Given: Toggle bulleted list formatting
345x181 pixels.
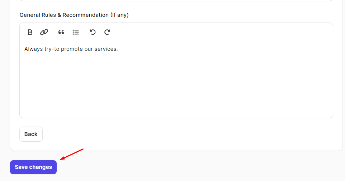Looking at the screenshot, I should pos(76,32).
